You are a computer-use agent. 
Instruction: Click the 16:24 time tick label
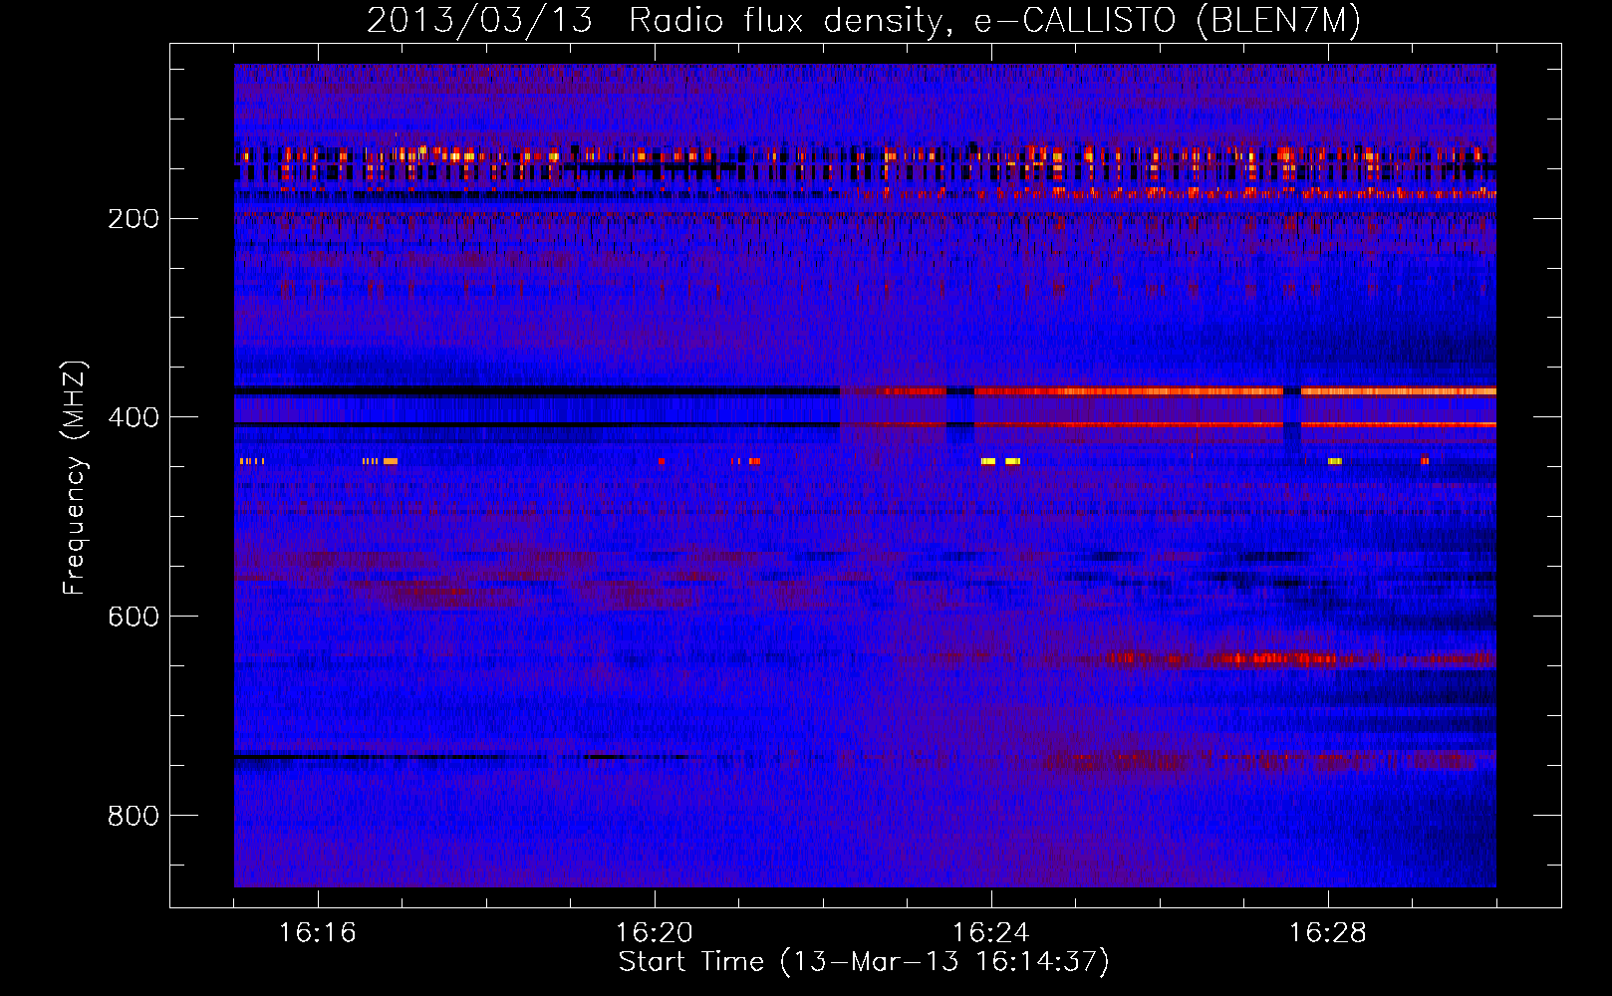click(x=991, y=933)
